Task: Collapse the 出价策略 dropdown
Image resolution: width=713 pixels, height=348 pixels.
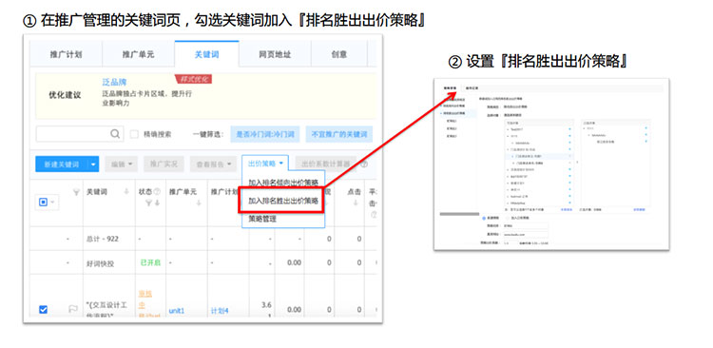Action: (x=265, y=164)
